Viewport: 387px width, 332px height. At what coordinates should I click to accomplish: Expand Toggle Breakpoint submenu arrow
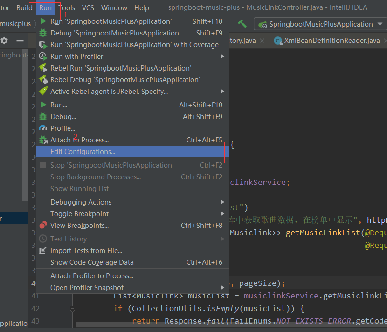coord(222,213)
